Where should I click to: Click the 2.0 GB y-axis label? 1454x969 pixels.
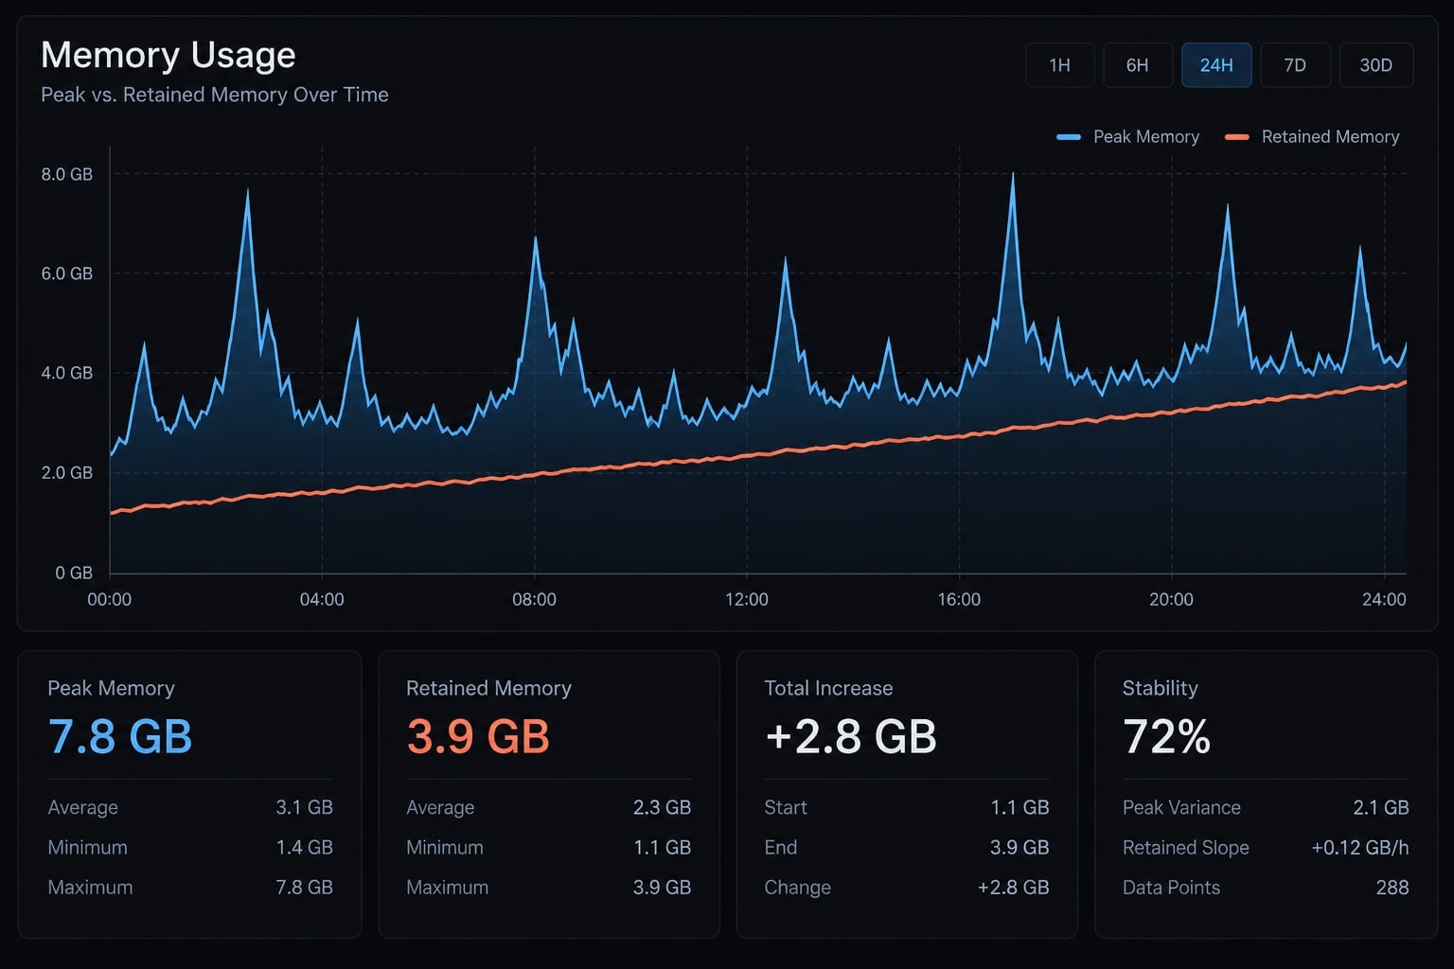pyautogui.click(x=66, y=472)
